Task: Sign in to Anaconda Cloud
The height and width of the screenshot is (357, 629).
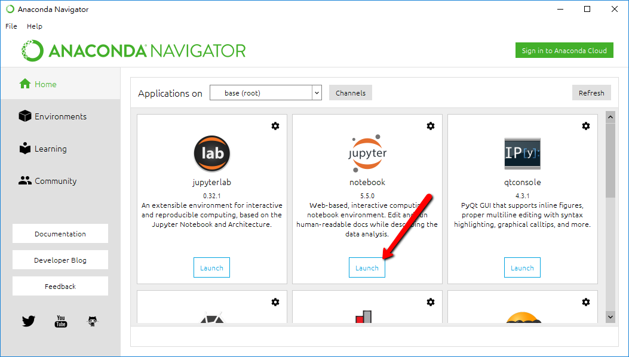Action: click(564, 51)
